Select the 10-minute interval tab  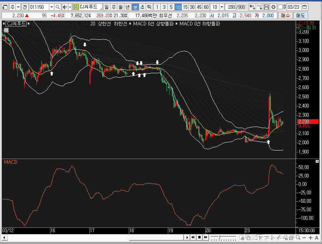pos(178,7)
